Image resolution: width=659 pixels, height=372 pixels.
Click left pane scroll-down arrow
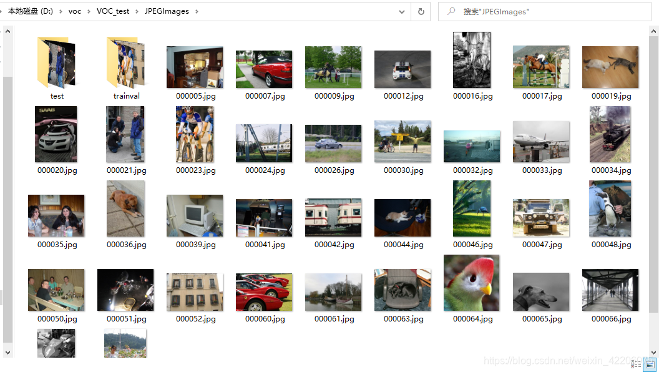tap(7, 352)
